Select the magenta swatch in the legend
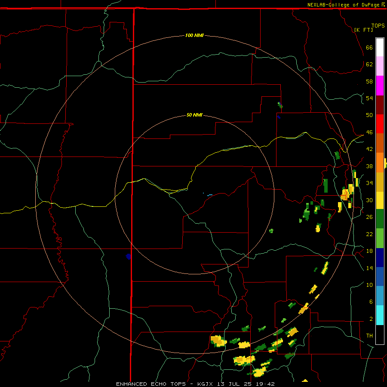 click(380, 86)
